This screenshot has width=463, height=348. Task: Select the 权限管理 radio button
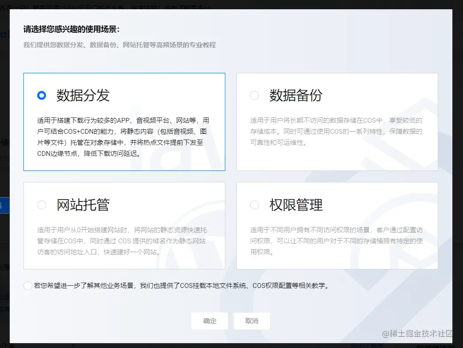click(x=255, y=205)
